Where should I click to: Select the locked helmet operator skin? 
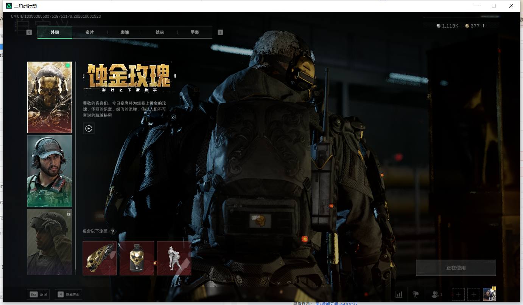(50, 242)
